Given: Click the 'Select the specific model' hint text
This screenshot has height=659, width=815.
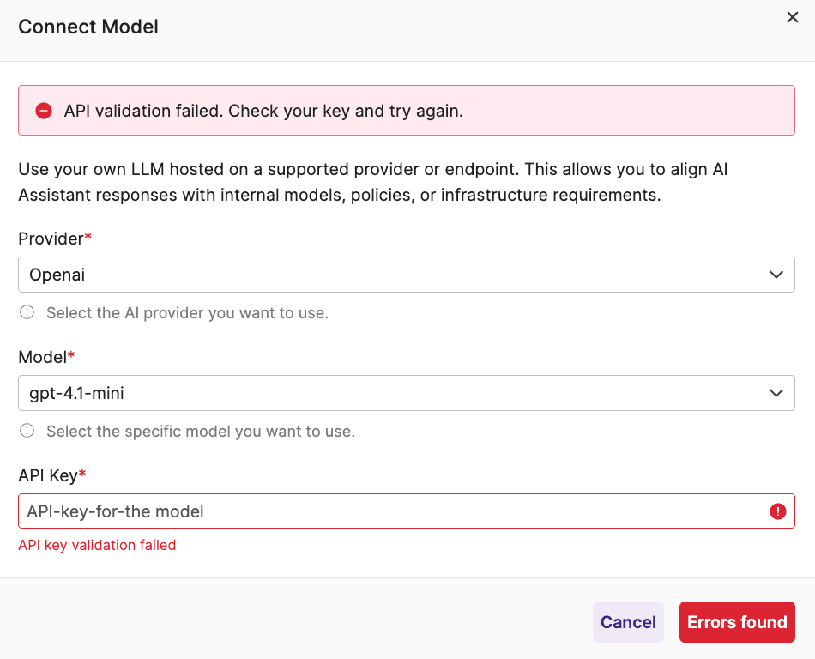Looking at the screenshot, I should [200, 431].
